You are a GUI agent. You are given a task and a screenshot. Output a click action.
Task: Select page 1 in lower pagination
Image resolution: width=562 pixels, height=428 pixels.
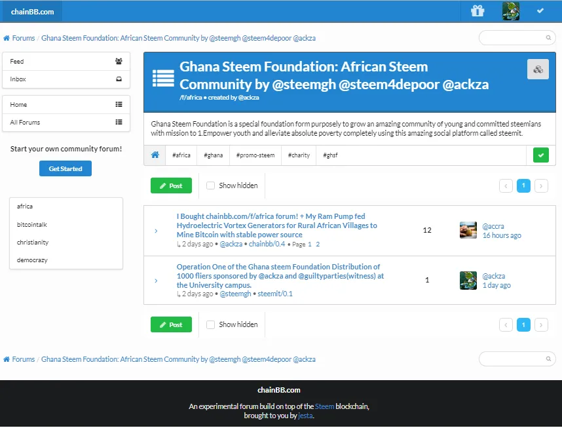(x=523, y=324)
